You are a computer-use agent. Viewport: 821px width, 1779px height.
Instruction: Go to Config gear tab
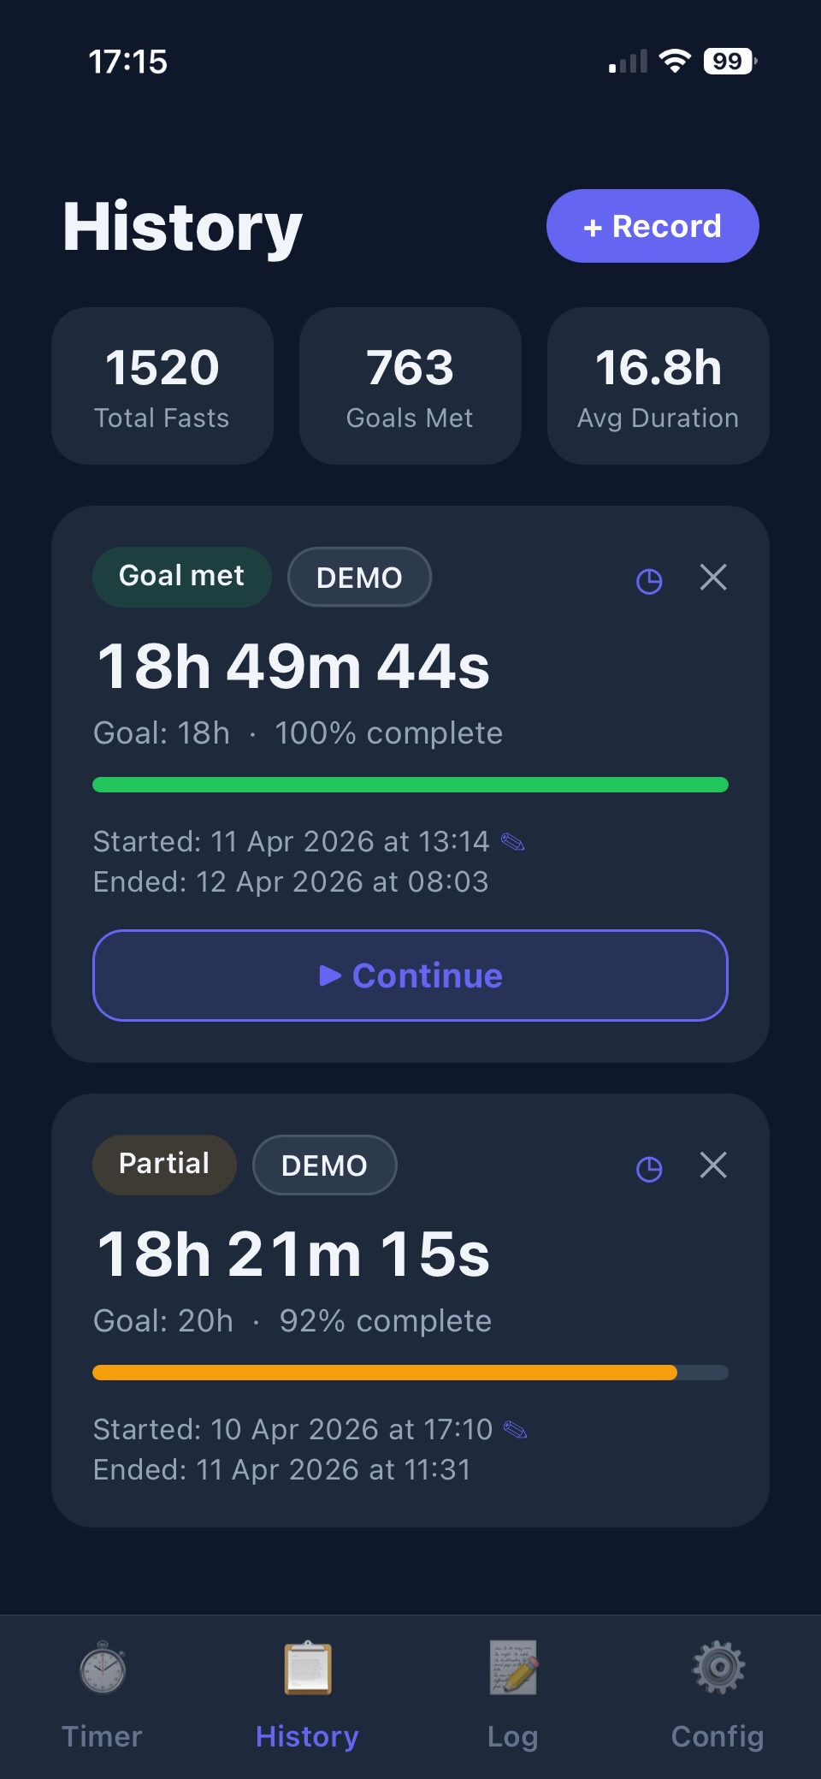718,1690
